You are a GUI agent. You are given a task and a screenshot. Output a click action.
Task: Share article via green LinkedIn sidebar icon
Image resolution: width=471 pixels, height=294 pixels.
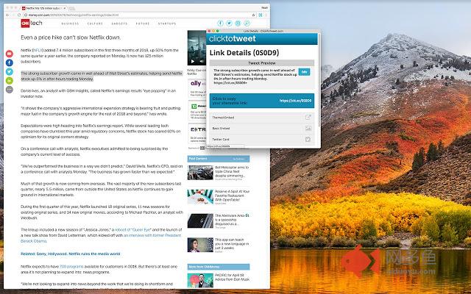tap(10, 80)
